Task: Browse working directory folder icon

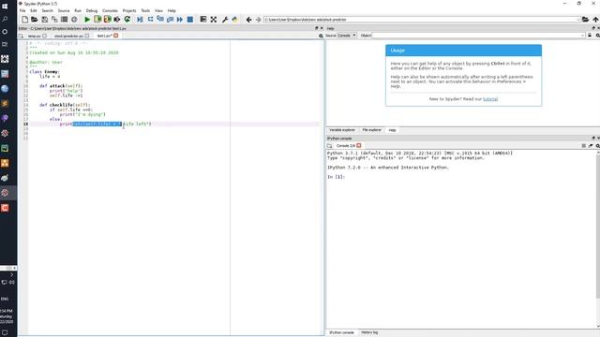Action: coord(585,20)
